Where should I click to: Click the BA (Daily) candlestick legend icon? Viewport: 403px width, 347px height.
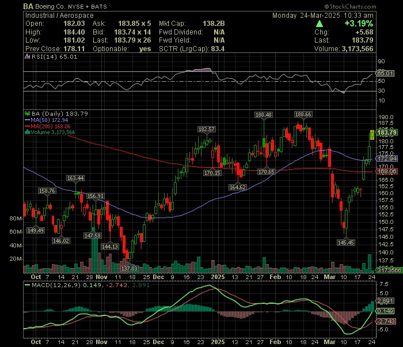tap(27, 113)
